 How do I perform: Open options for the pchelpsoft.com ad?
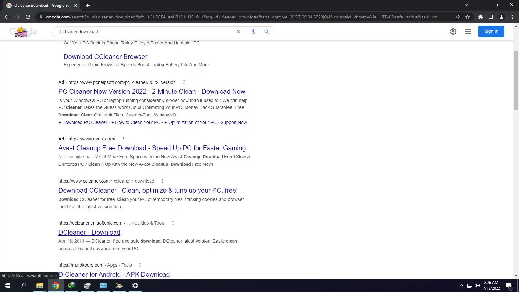(x=184, y=82)
